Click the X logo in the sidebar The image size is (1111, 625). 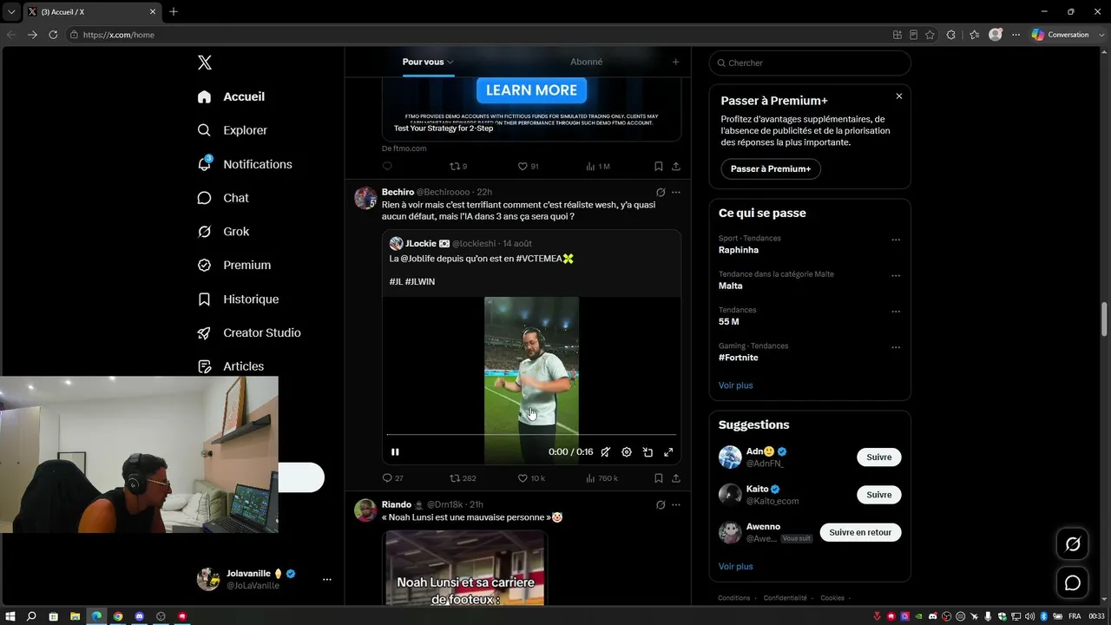[205, 62]
